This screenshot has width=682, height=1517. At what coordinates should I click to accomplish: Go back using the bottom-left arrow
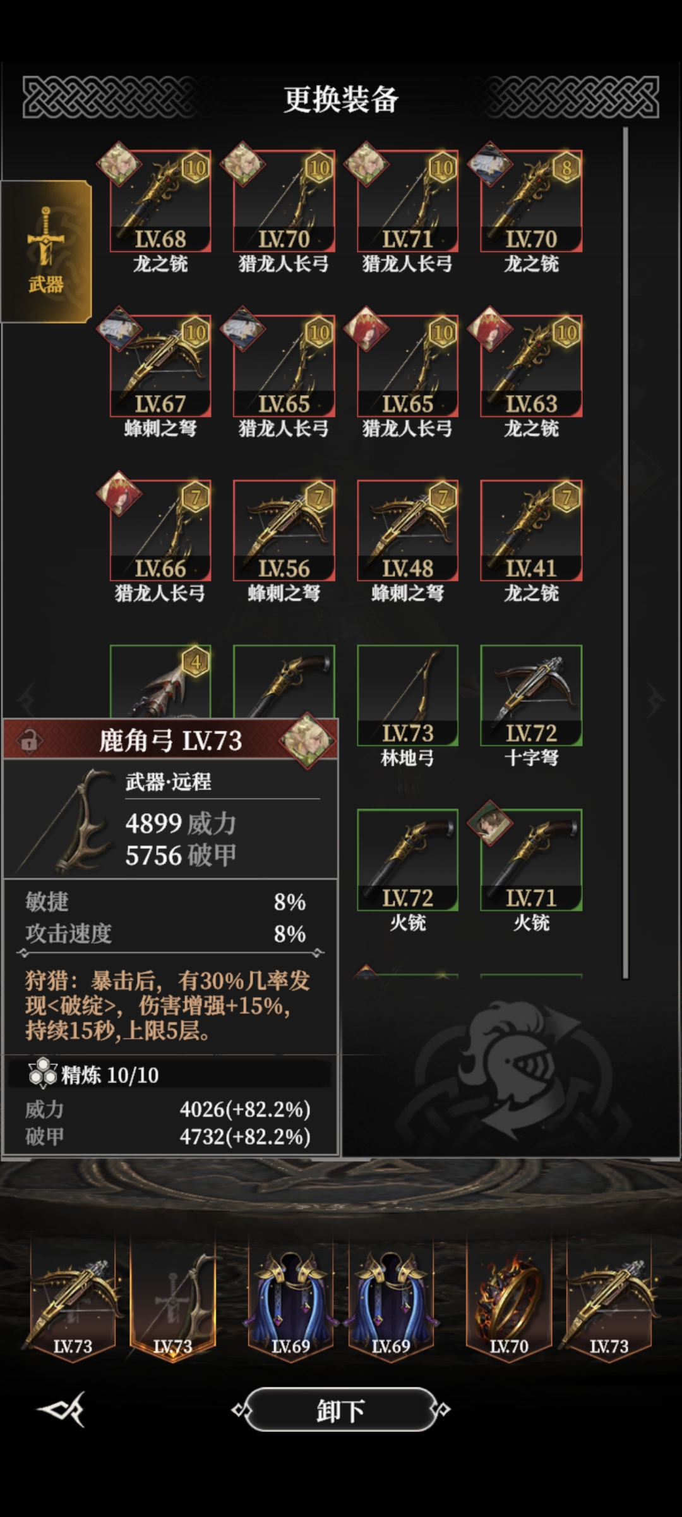pyautogui.click(x=62, y=1409)
